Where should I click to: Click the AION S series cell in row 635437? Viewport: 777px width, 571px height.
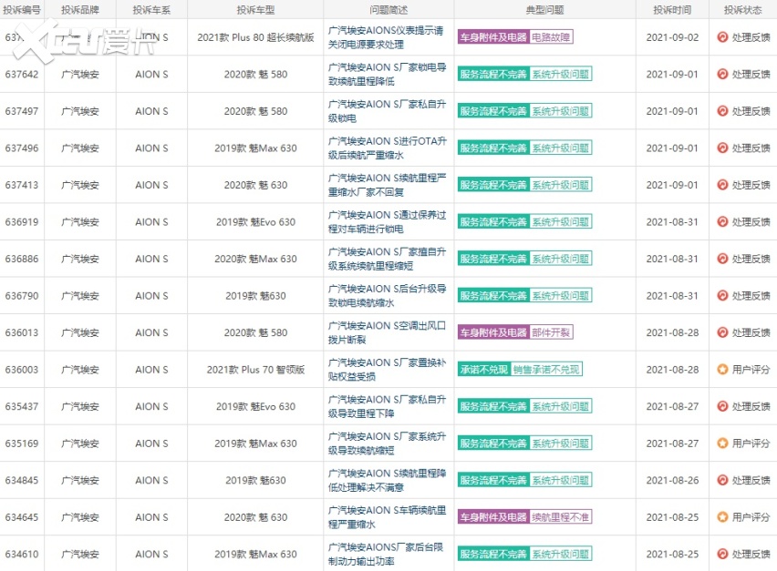pyautogui.click(x=151, y=407)
